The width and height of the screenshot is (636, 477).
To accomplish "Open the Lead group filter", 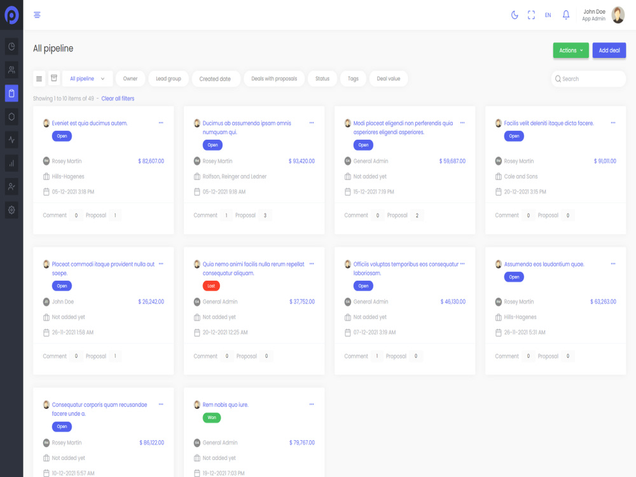I will click(169, 79).
